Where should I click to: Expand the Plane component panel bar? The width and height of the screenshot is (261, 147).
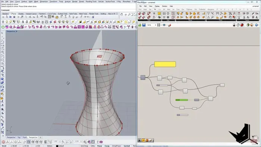click(191, 20)
